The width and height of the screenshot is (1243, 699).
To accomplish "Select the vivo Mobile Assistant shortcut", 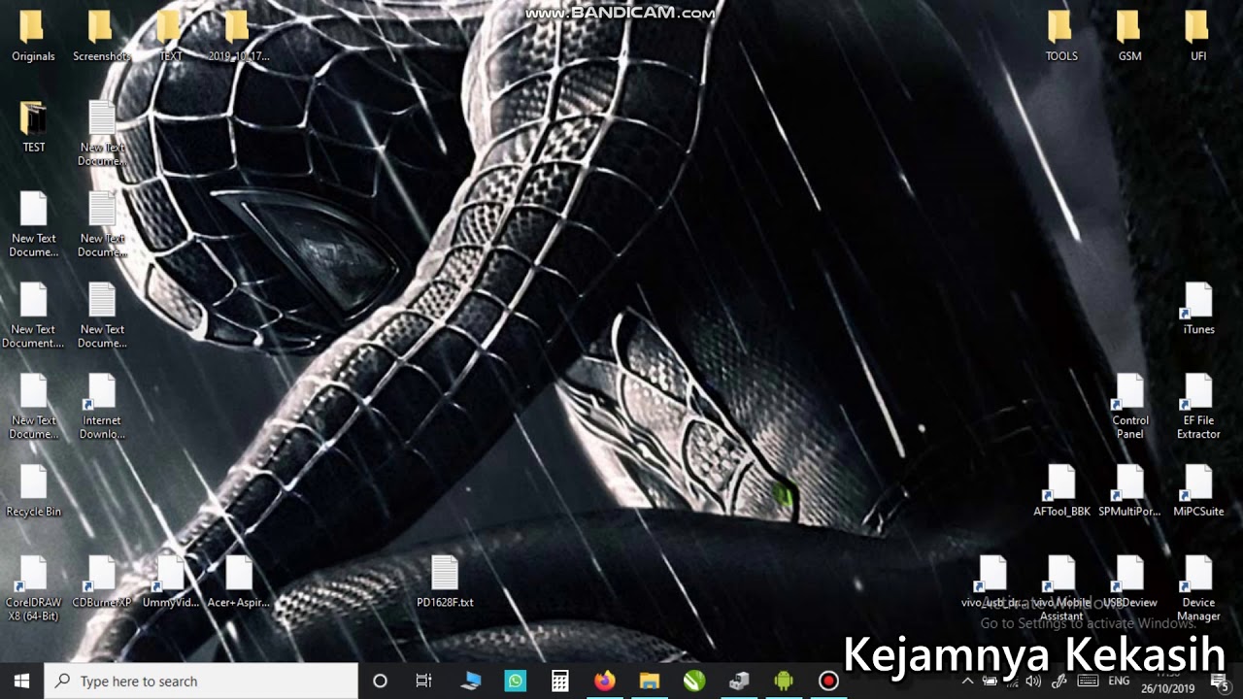I will (x=1060, y=589).
